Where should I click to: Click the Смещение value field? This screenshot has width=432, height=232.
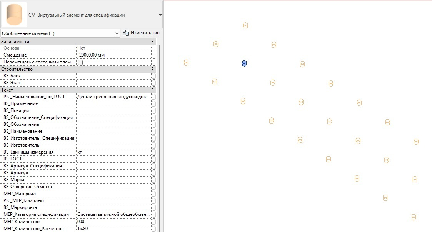(x=114, y=55)
